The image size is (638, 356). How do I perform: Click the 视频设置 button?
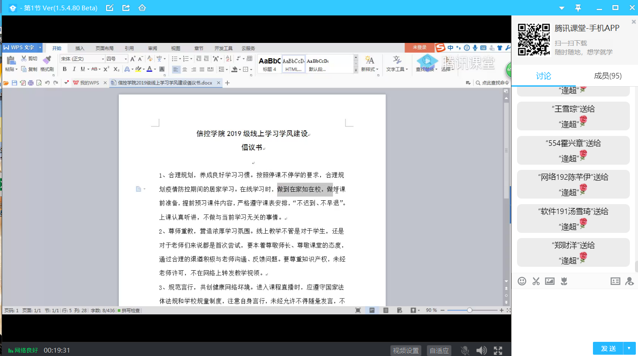[x=405, y=350]
